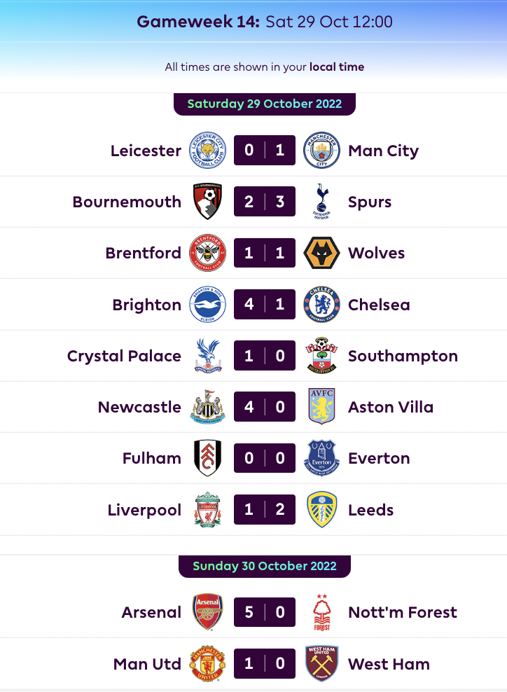
Task: Click the Wolves club crest
Action: (x=321, y=253)
